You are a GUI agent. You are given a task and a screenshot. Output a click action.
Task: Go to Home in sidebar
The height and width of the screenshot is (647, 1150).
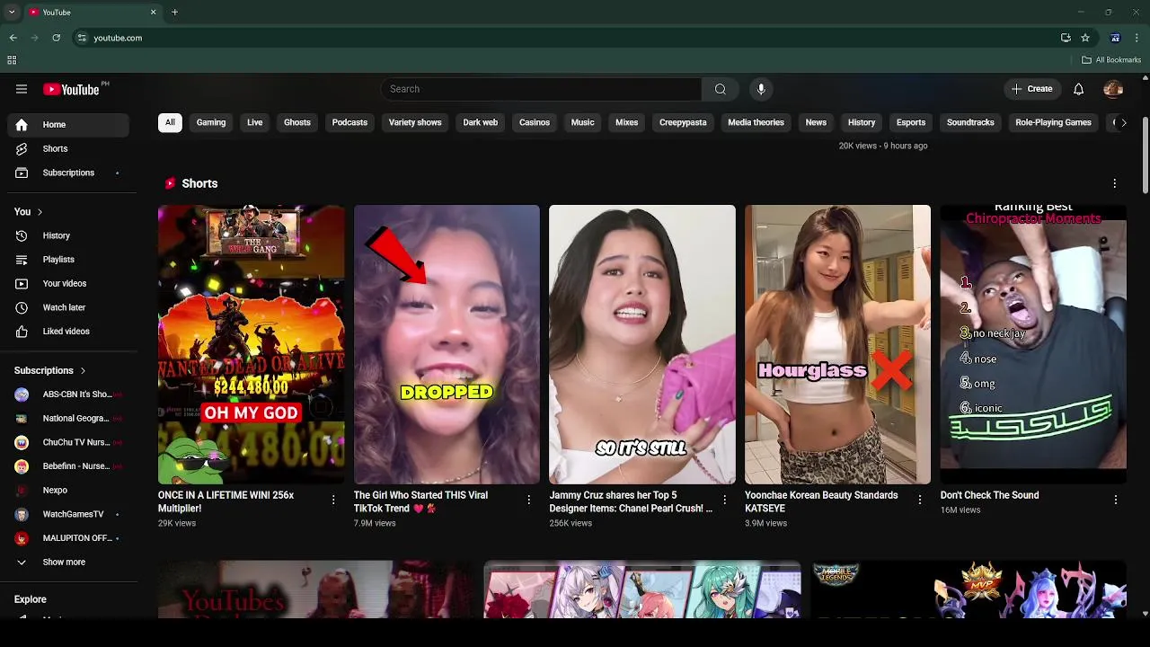click(68, 125)
